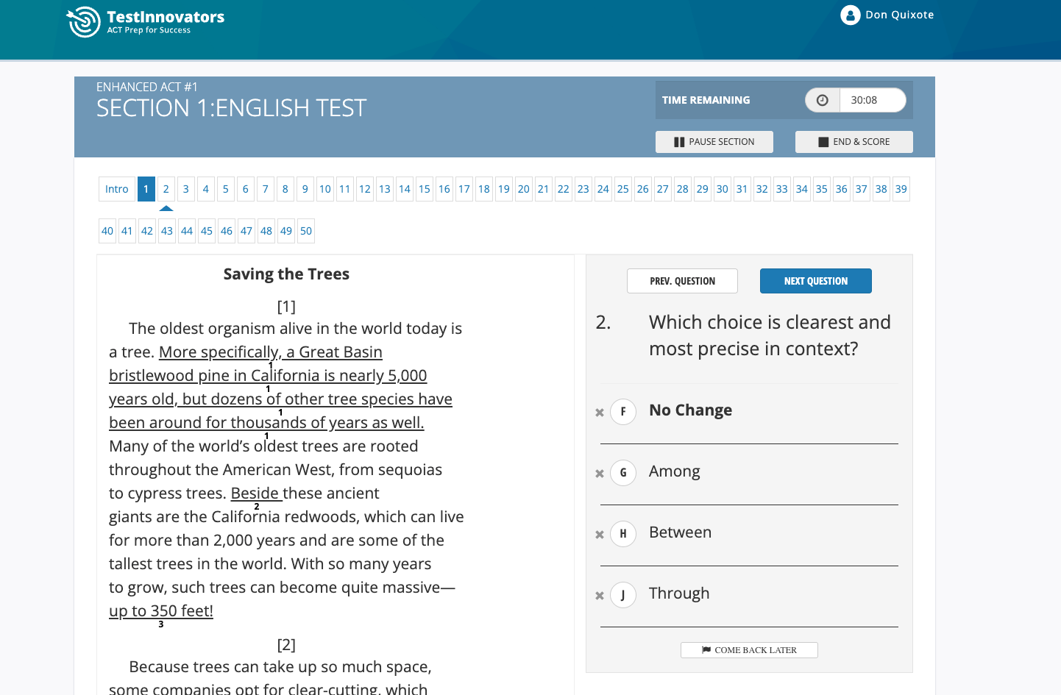The image size is (1061, 695).
Task: Select answer F No Change
Action: (x=623, y=412)
